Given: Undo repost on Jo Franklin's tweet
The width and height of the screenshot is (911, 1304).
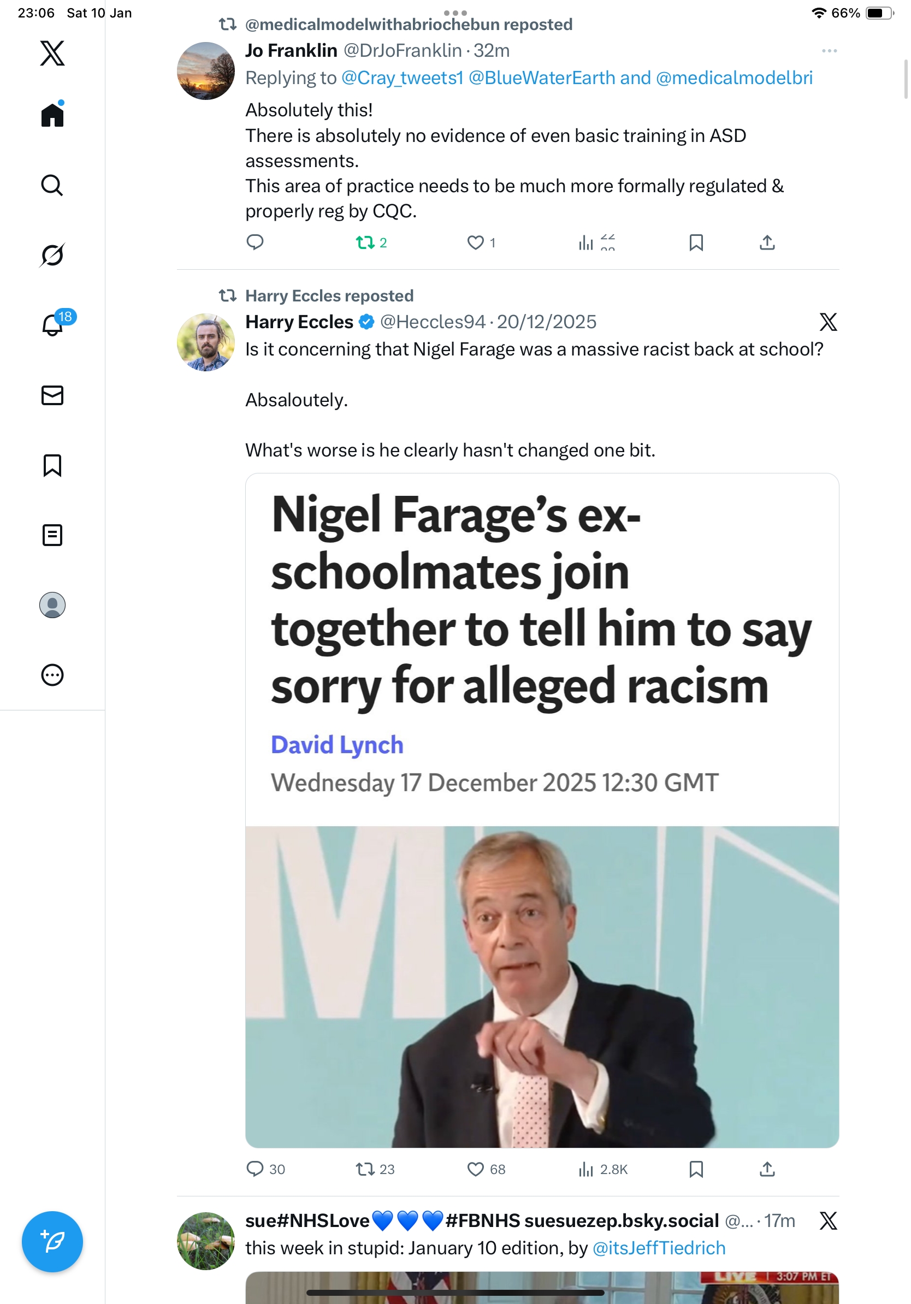Looking at the screenshot, I should 365,243.
